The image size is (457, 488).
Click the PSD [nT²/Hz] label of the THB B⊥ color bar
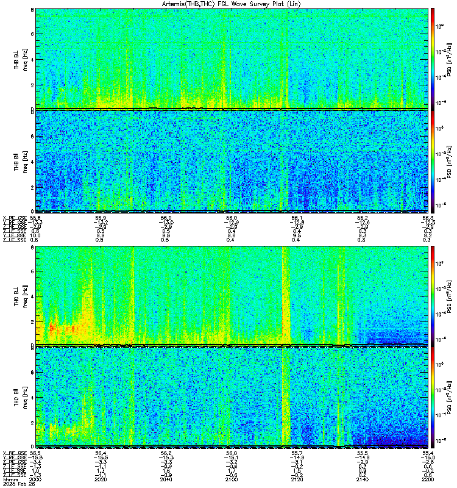coord(450,59)
